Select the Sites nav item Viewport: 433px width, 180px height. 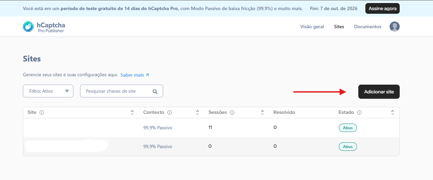tap(339, 27)
